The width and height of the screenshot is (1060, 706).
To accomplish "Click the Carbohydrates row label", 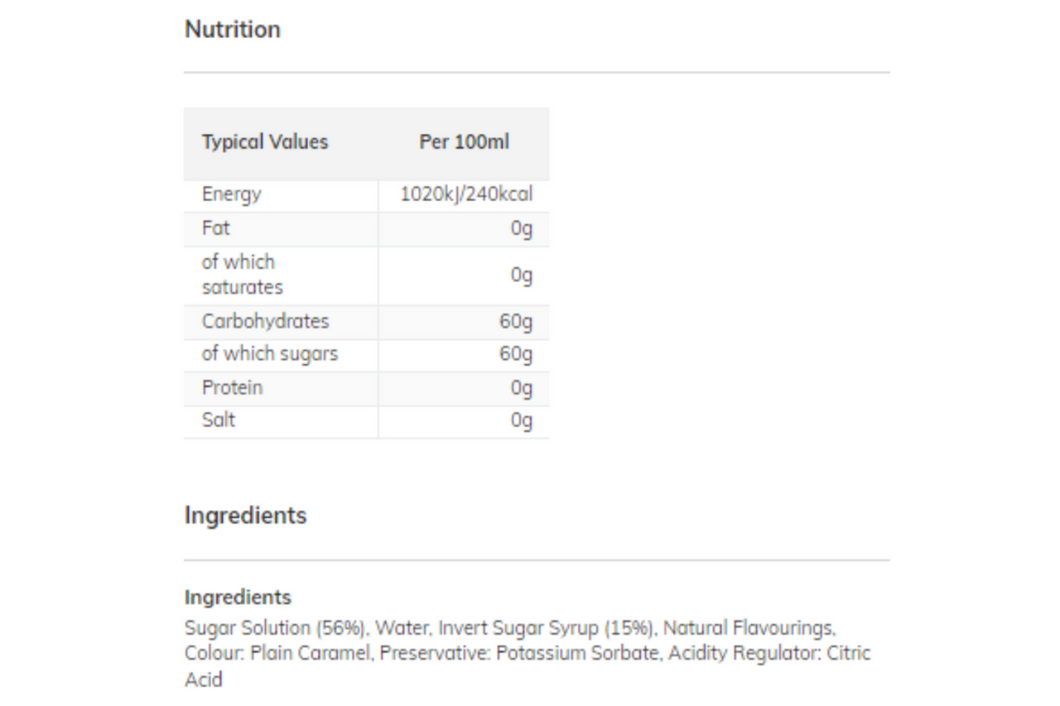I will click(265, 321).
